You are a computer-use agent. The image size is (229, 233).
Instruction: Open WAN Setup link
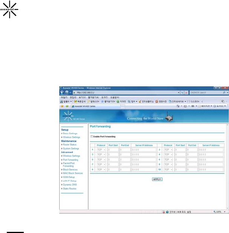(x=69, y=177)
